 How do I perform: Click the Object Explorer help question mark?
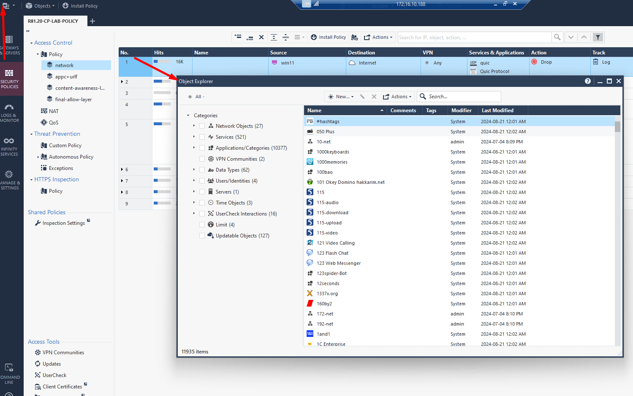[588, 81]
